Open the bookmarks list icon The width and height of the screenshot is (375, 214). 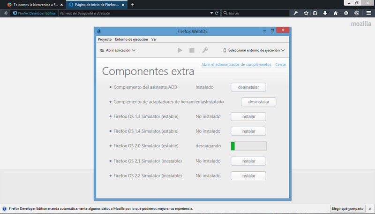(x=315, y=13)
